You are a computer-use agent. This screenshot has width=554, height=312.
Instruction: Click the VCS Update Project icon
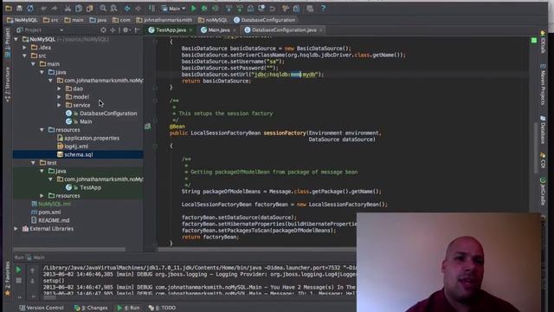[229, 8]
